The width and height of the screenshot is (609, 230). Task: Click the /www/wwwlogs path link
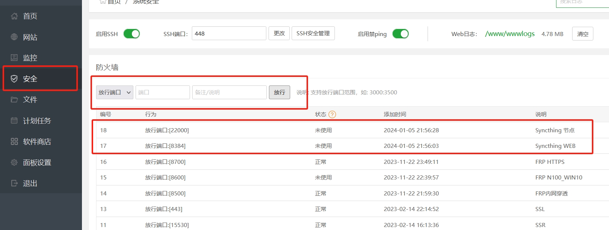point(510,34)
